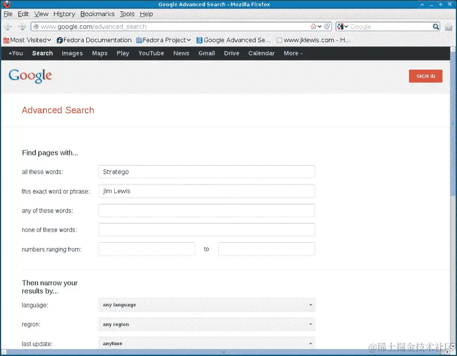457x356 pixels.
Task: Open the Tools menu
Action: click(127, 14)
